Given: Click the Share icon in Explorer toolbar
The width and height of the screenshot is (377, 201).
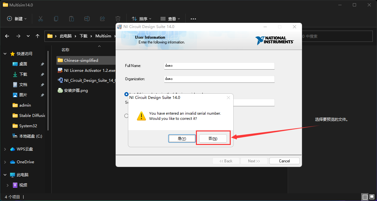Looking at the screenshot, I should [x=102, y=18].
